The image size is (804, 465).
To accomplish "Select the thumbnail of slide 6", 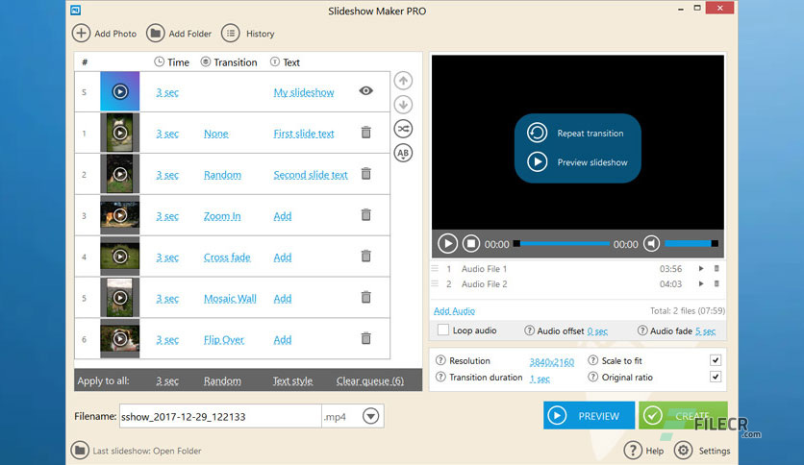I will (119, 338).
